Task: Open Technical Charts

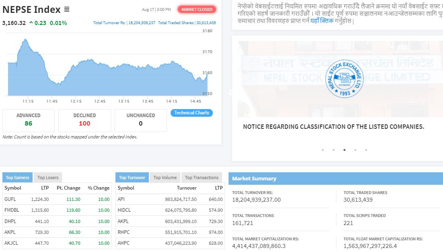Action: 192,113
